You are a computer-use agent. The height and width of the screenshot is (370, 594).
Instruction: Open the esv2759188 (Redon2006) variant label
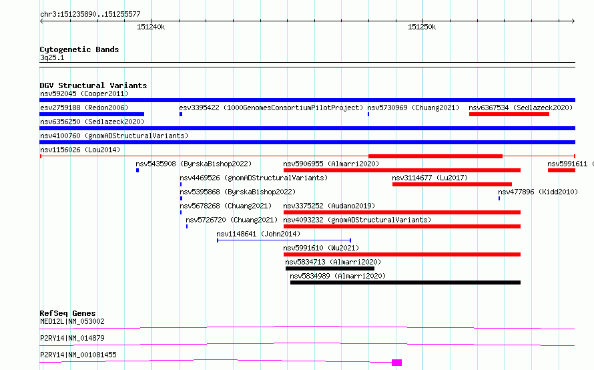[x=84, y=108]
